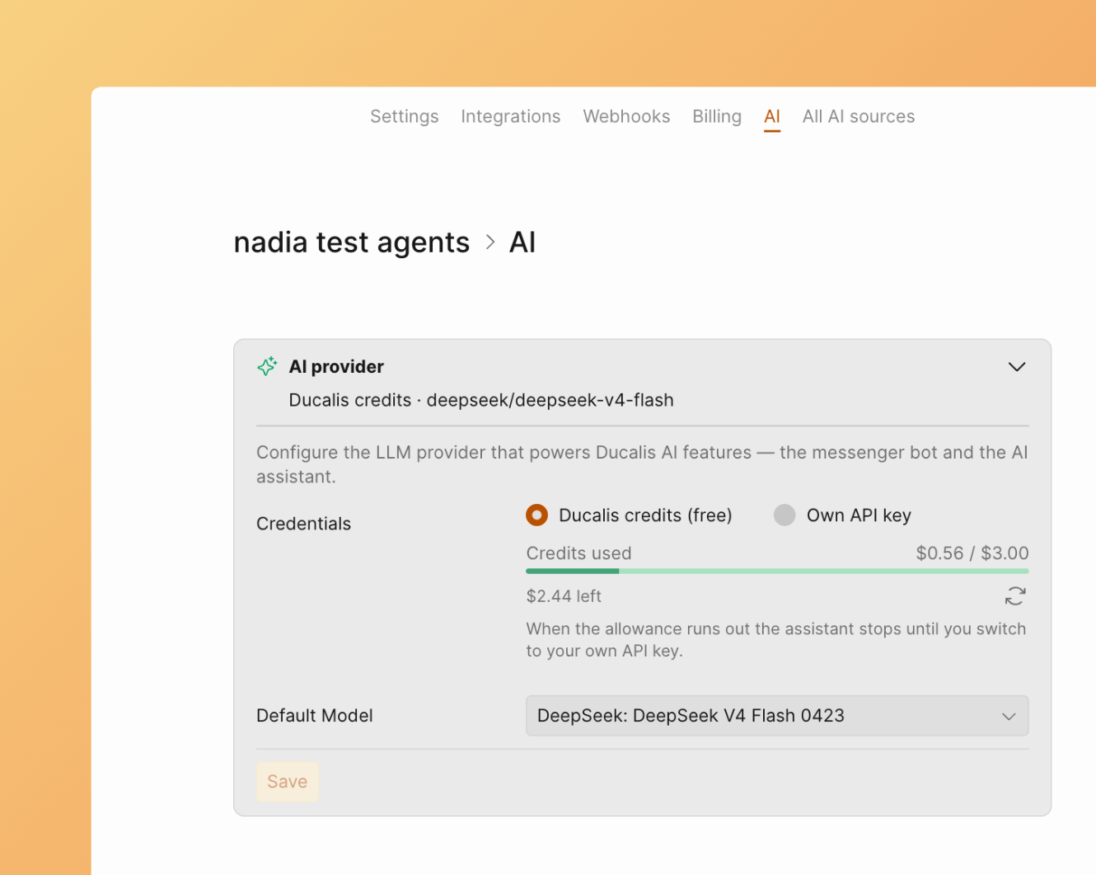Open the Settings tab
This screenshot has height=875, width=1096.
pos(404,116)
